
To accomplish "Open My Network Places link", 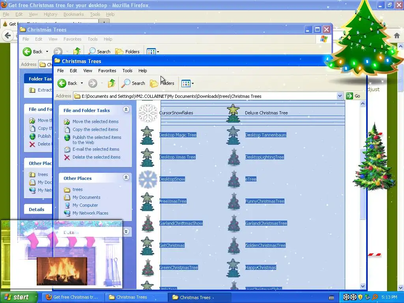I will coord(90,213).
